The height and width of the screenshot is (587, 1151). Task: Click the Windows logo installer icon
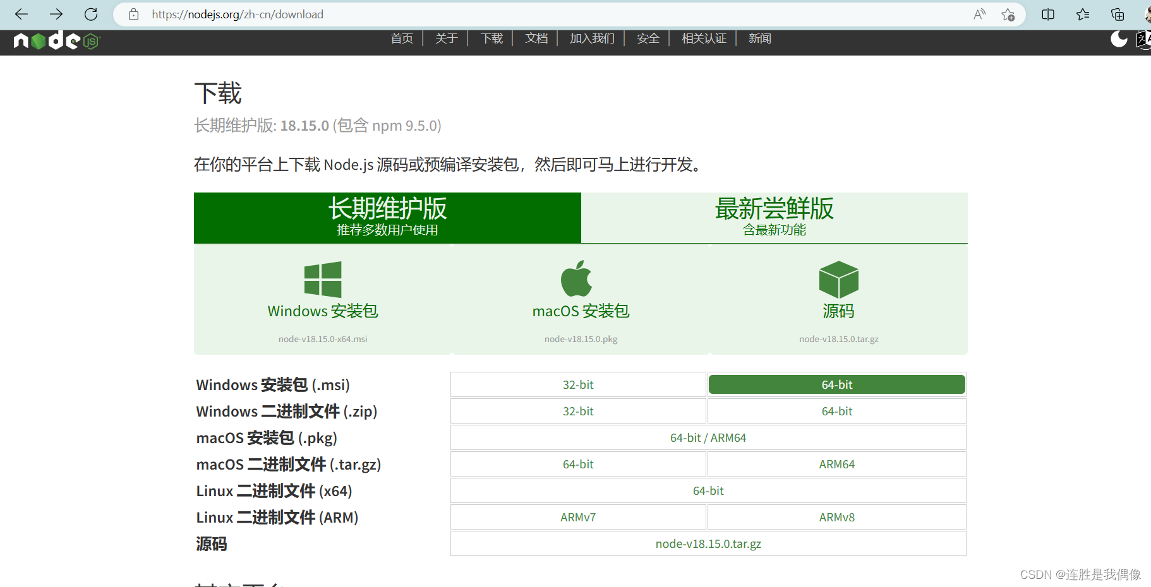pyautogui.click(x=323, y=279)
